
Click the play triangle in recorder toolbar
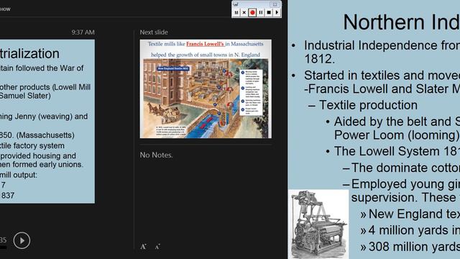(x=277, y=13)
